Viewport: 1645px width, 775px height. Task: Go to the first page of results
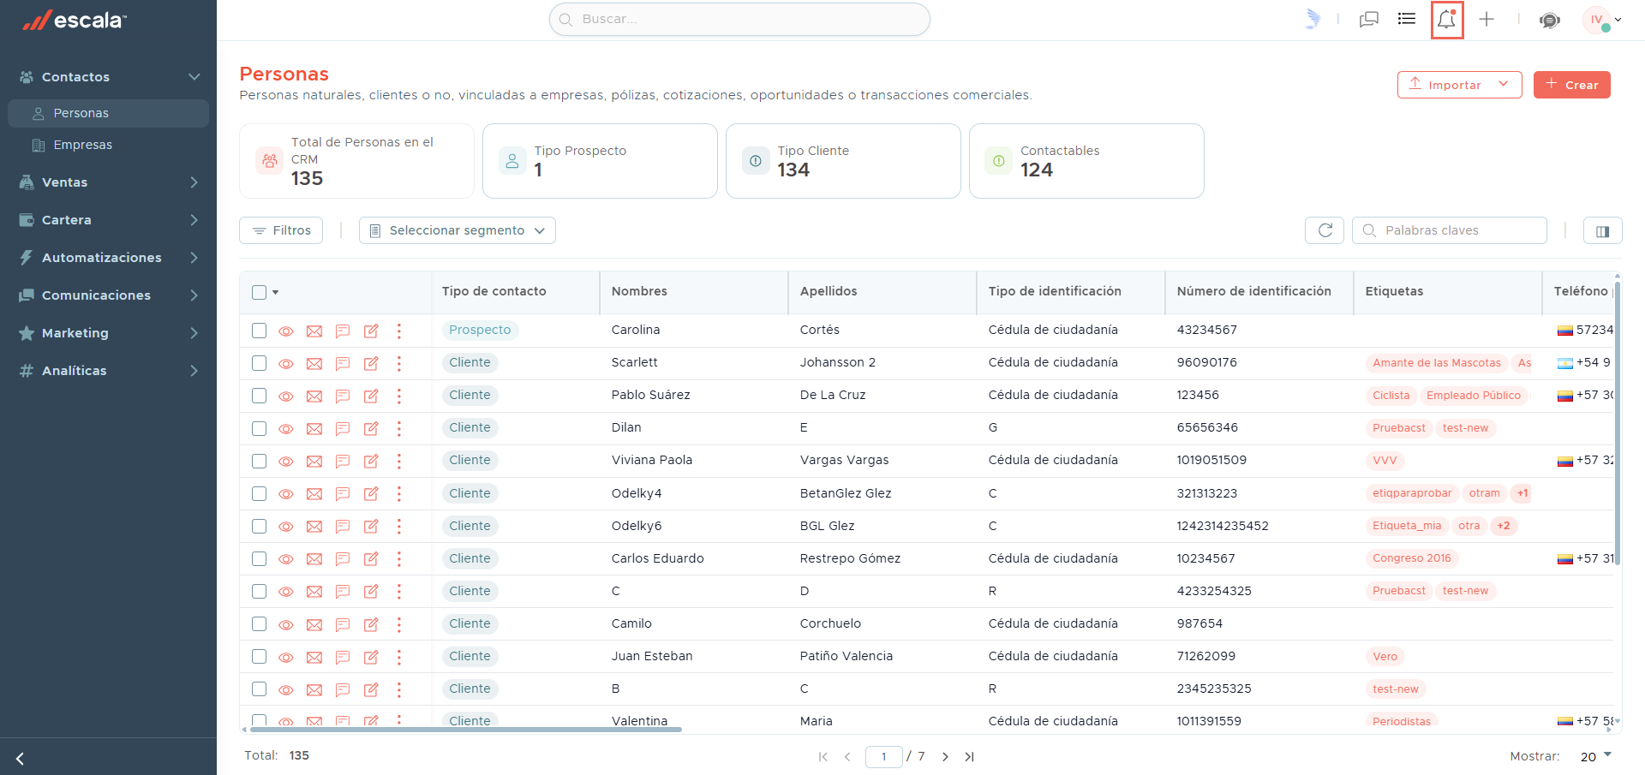coord(823,756)
